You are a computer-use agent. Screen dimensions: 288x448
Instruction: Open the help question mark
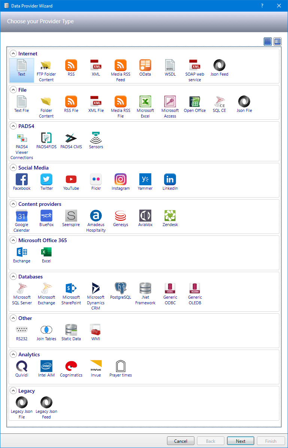262,6
